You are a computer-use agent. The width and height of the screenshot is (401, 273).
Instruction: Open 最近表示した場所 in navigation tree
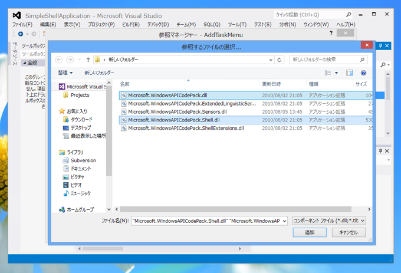click(x=84, y=136)
